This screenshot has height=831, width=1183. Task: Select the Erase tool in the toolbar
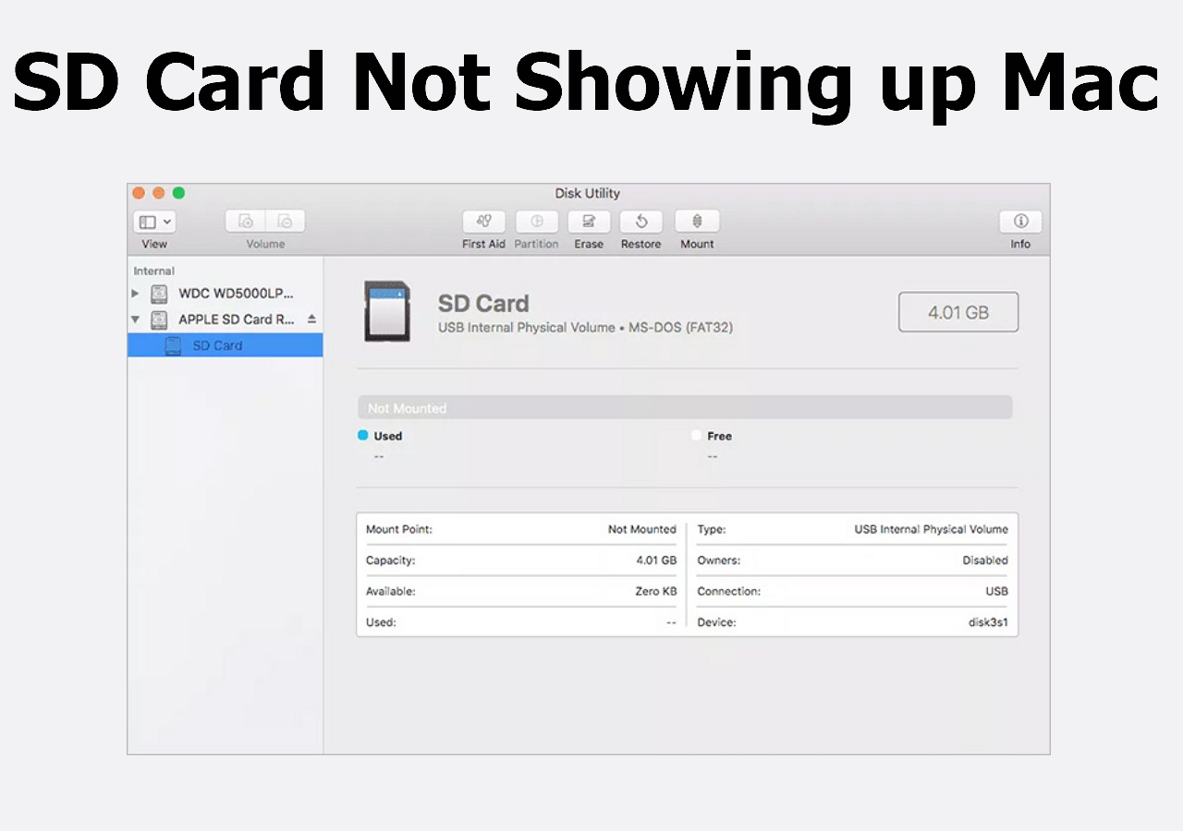(x=589, y=222)
